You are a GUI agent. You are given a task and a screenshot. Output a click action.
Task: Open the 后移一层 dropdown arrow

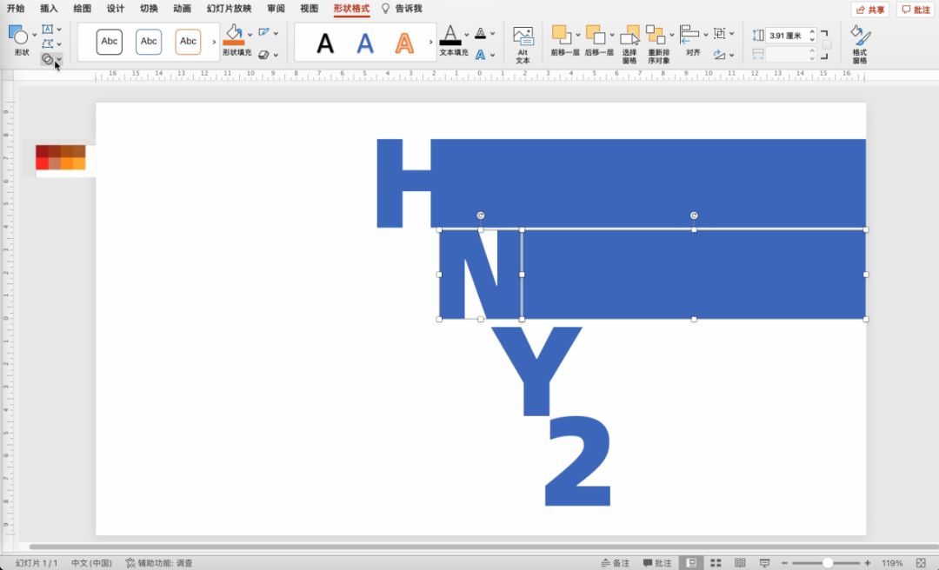click(613, 35)
